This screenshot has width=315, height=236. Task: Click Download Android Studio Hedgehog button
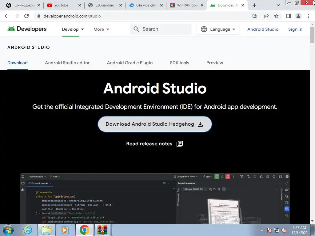pos(155,124)
